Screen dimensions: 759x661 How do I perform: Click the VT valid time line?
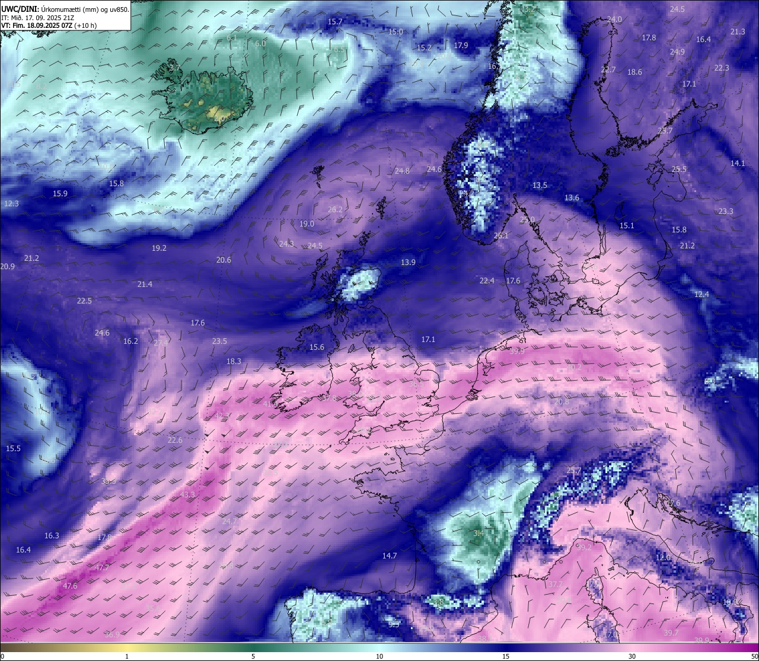pyautogui.click(x=49, y=25)
